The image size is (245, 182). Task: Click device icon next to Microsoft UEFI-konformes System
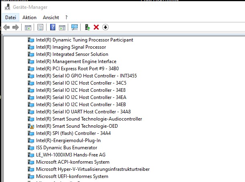click(31, 176)
